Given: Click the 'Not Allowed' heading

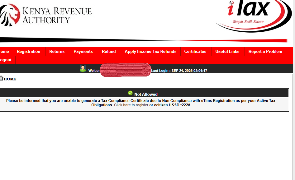Looking at the screenshot, I should 146,94.
